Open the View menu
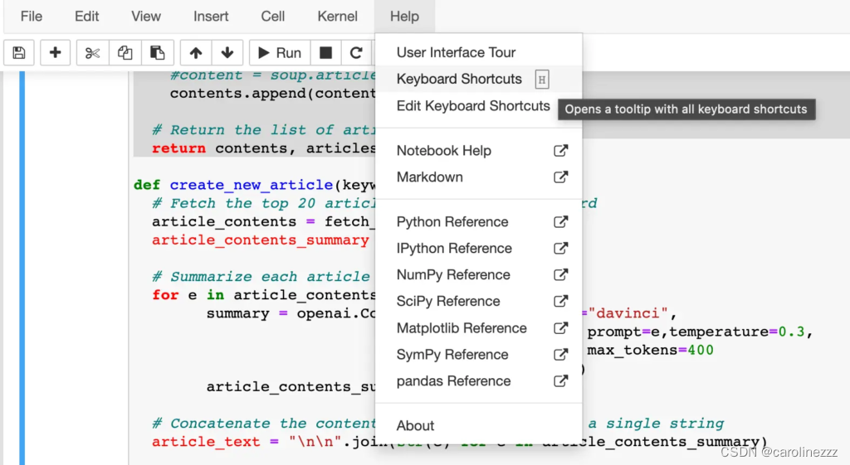Screen dimensions: 850x465 tap(146, 17)
